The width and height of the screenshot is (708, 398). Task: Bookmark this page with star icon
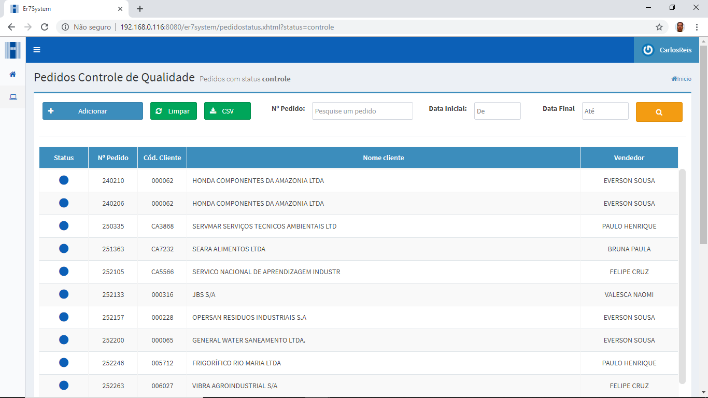[659, 27]
